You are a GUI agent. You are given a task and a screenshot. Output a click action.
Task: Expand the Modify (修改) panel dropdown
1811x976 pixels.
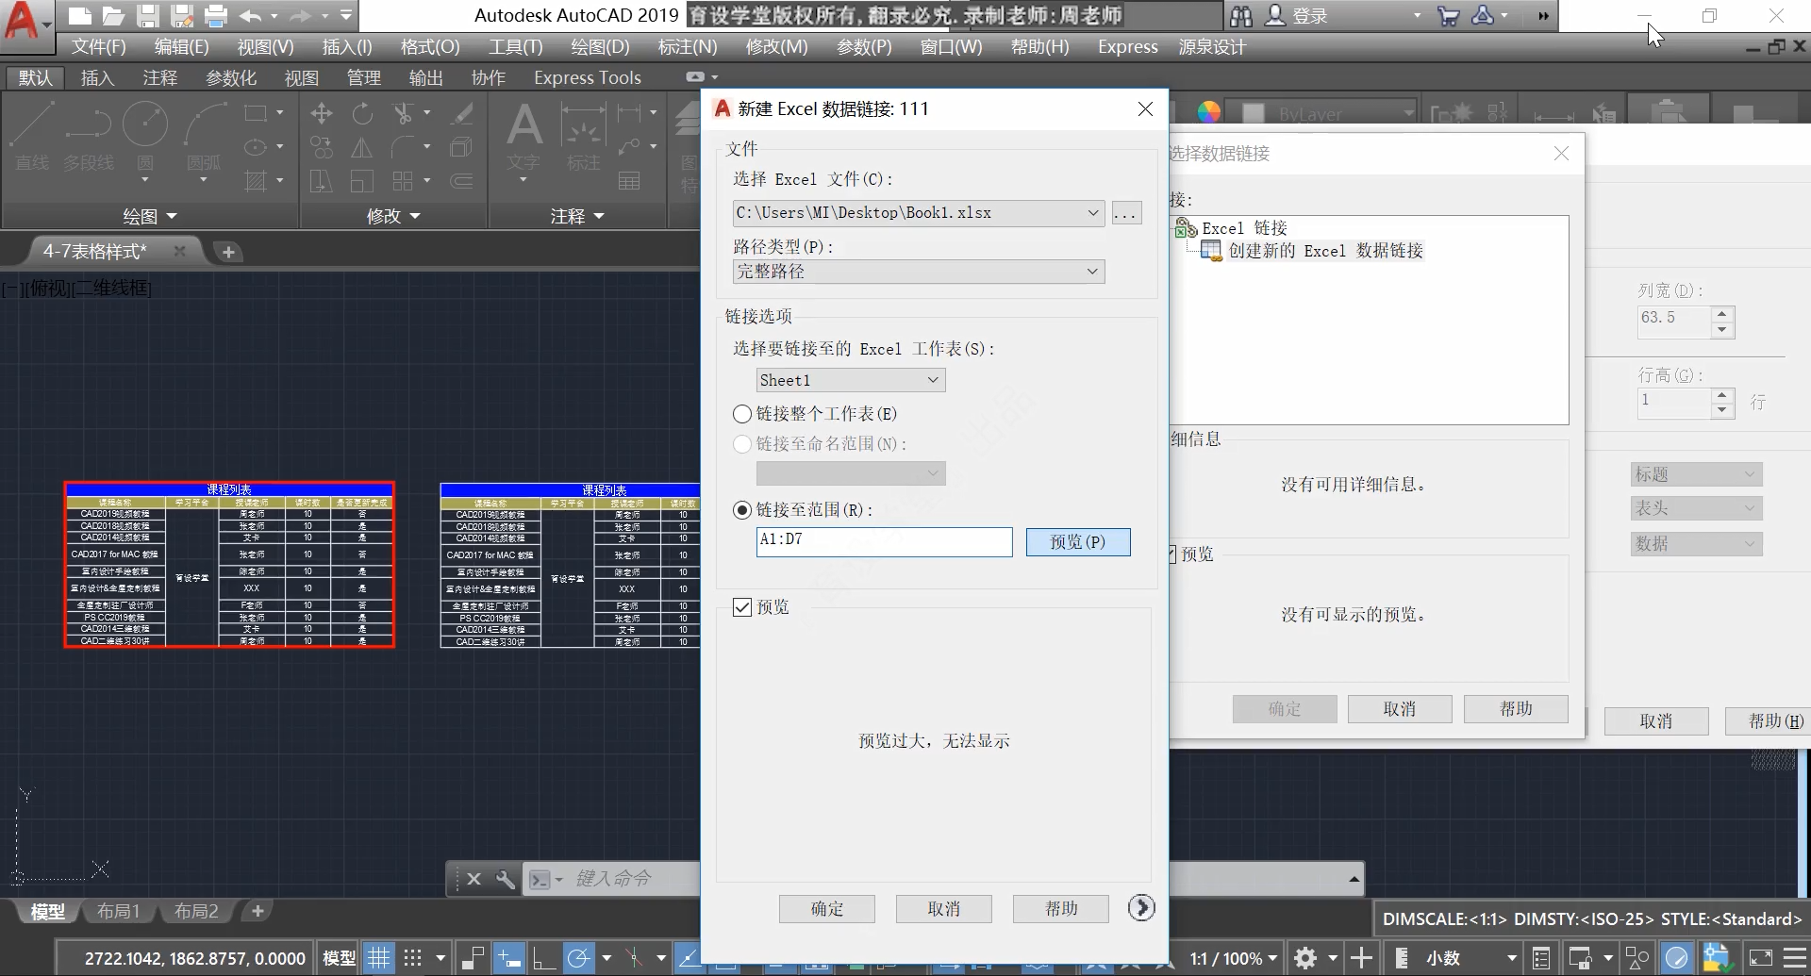coord(393,216)
